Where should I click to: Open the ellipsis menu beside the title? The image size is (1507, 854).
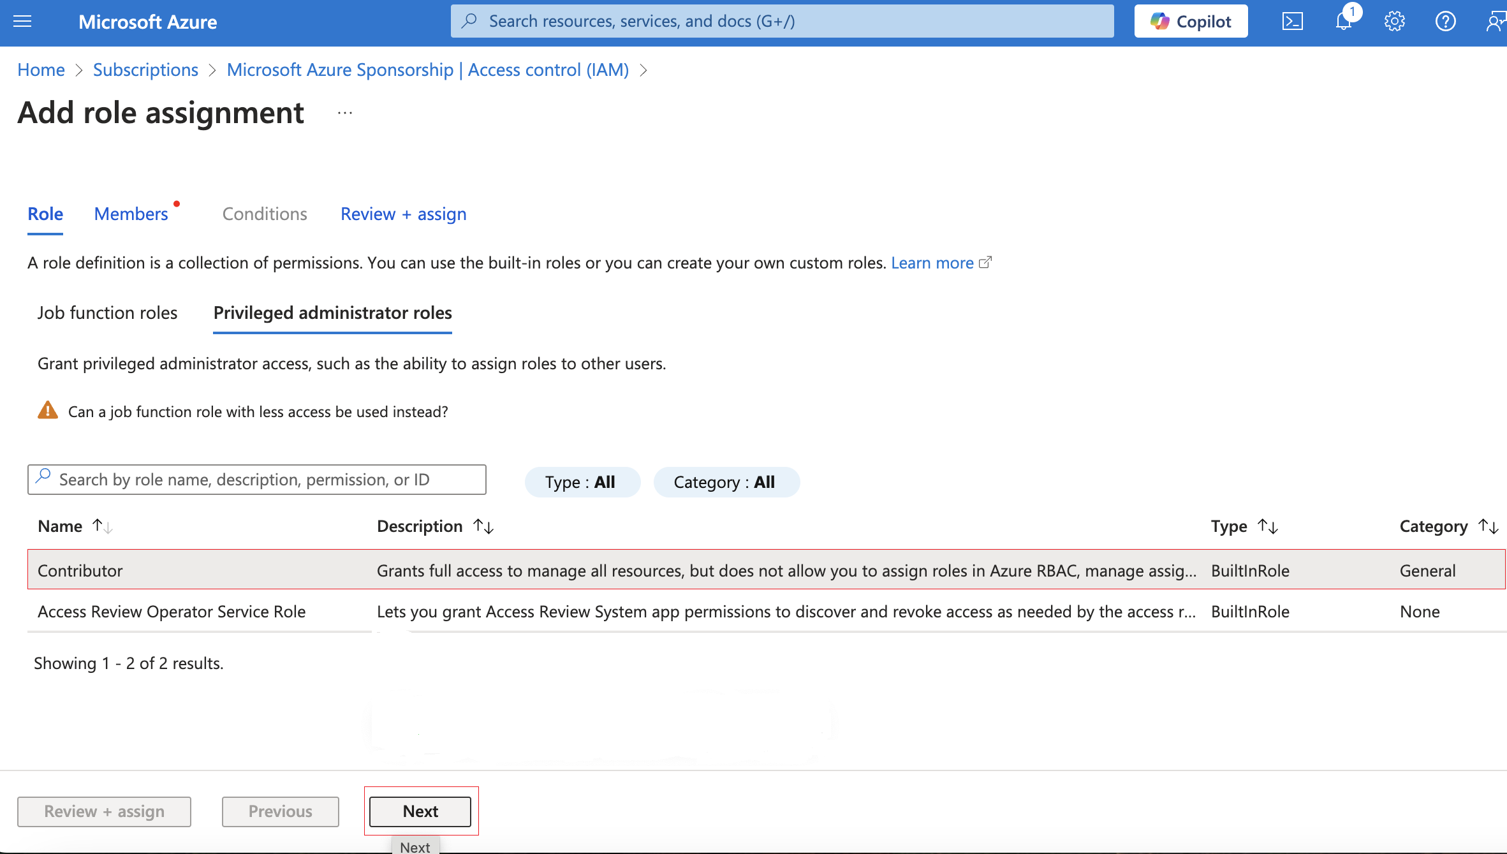click(x=345, y=114)
